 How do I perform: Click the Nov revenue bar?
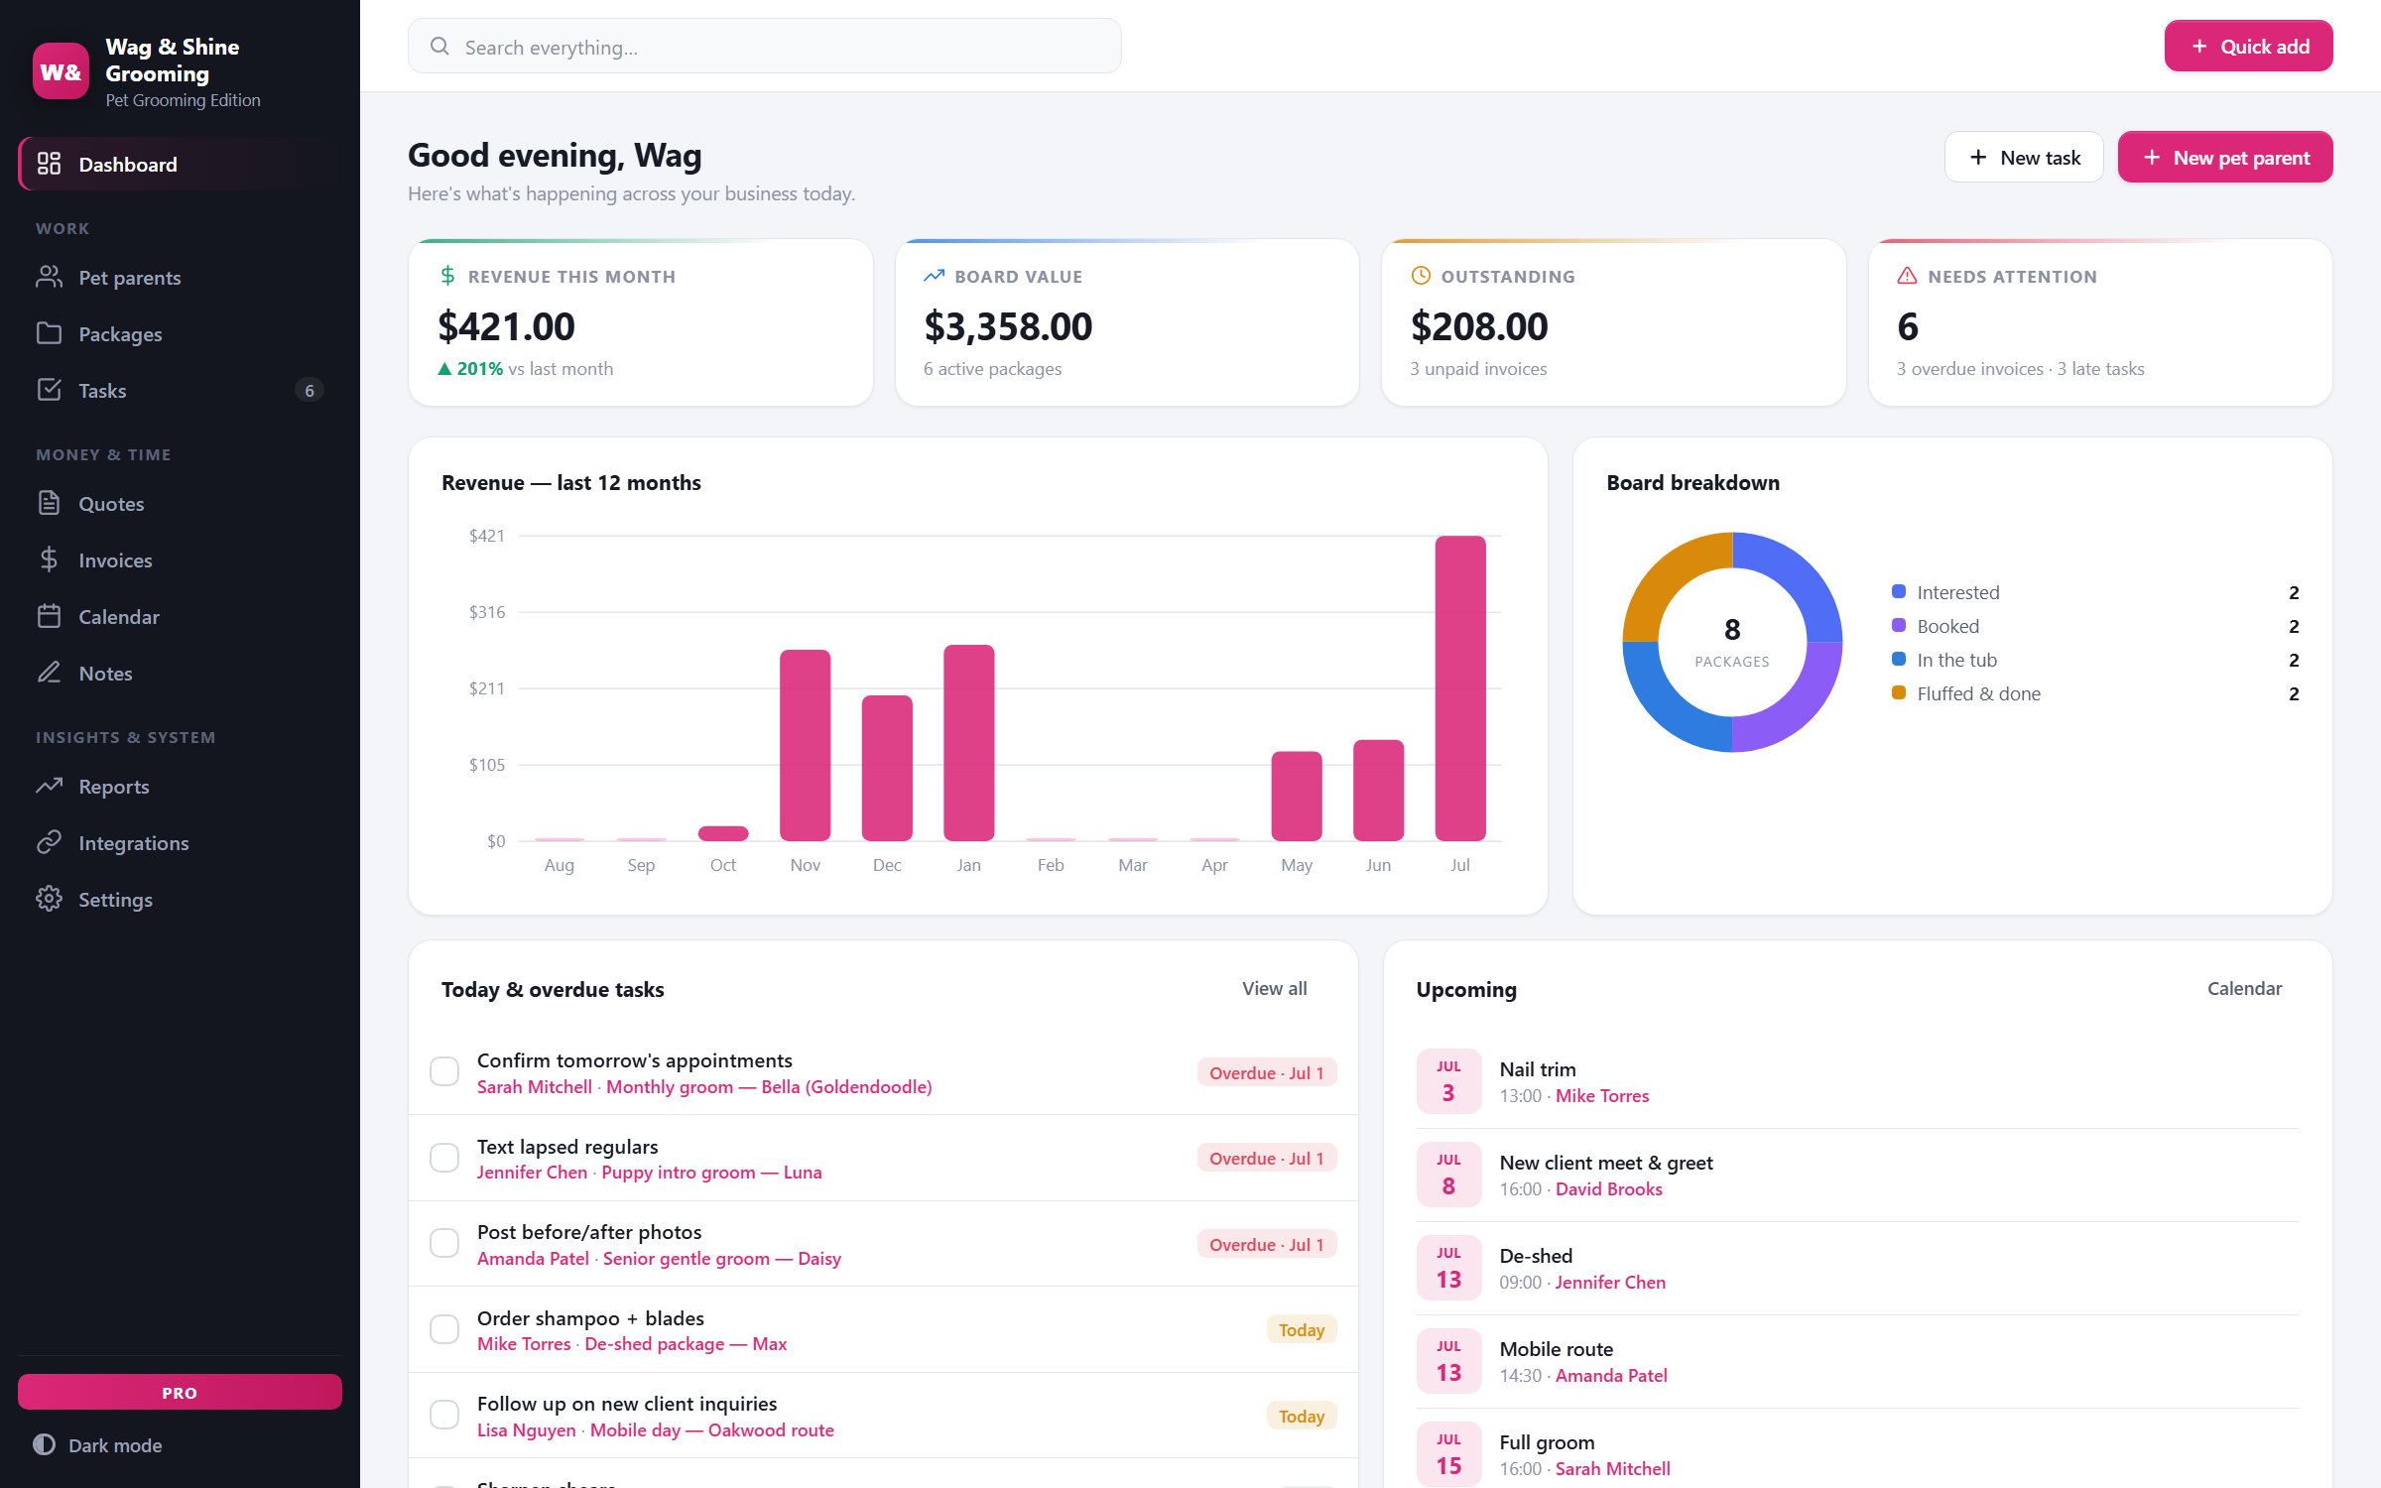[x=805, y=745]
